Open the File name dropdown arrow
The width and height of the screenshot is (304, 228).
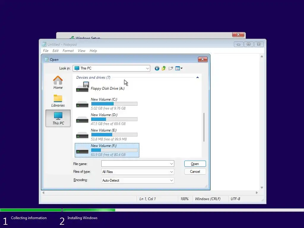[x=171, y=164]
